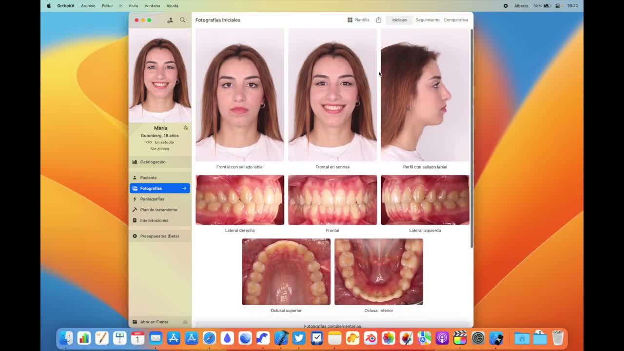The image size is (624, 351).
Task: Open Numbers from the Dock
Action: [84, 338]
